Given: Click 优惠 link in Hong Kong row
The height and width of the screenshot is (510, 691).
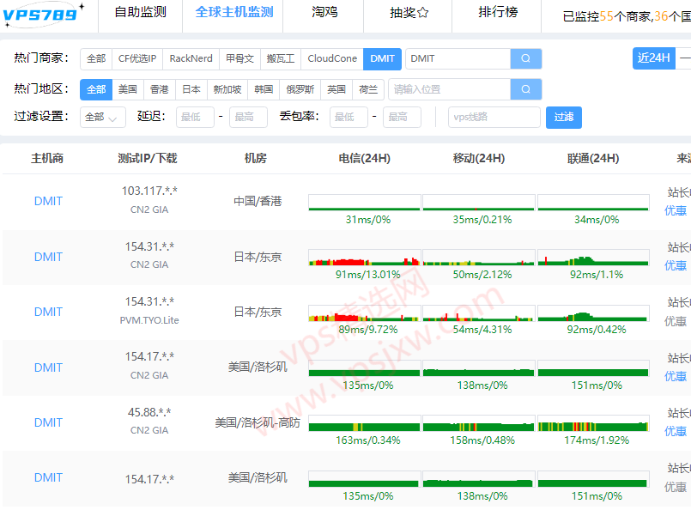Looking at the screenshot, I should tap(676, 210).
